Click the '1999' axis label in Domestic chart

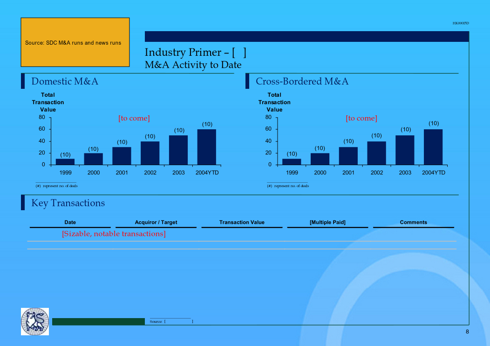pyautogui.click(x=65, y=173)
